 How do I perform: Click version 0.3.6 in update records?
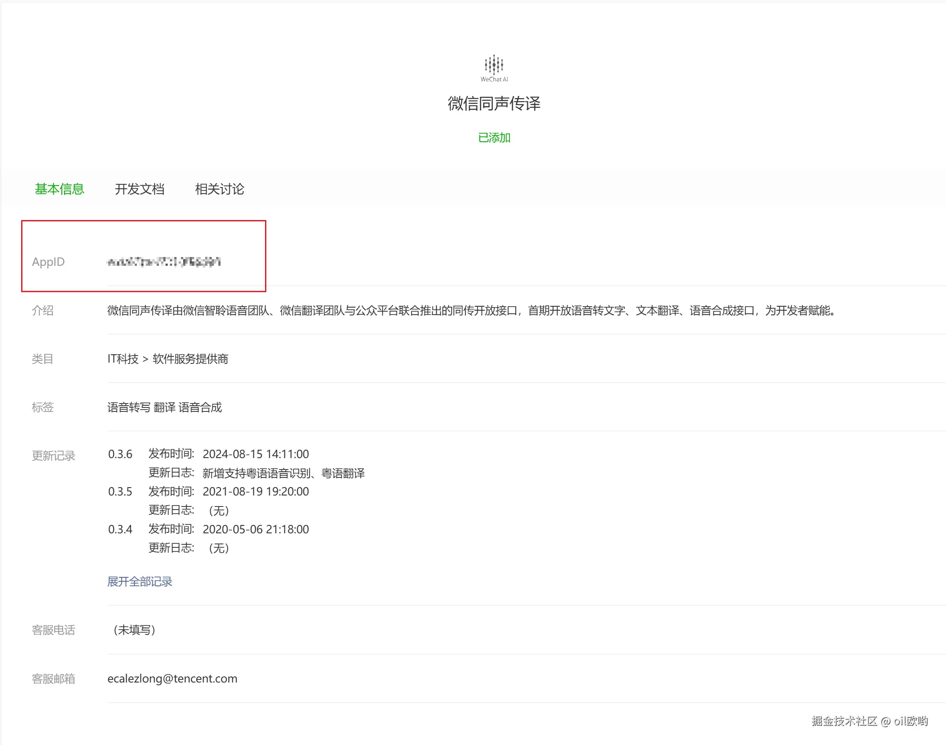(x=120, y=454)
